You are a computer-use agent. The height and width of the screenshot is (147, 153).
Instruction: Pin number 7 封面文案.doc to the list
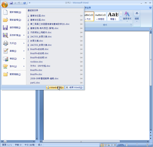click(81, 41)
